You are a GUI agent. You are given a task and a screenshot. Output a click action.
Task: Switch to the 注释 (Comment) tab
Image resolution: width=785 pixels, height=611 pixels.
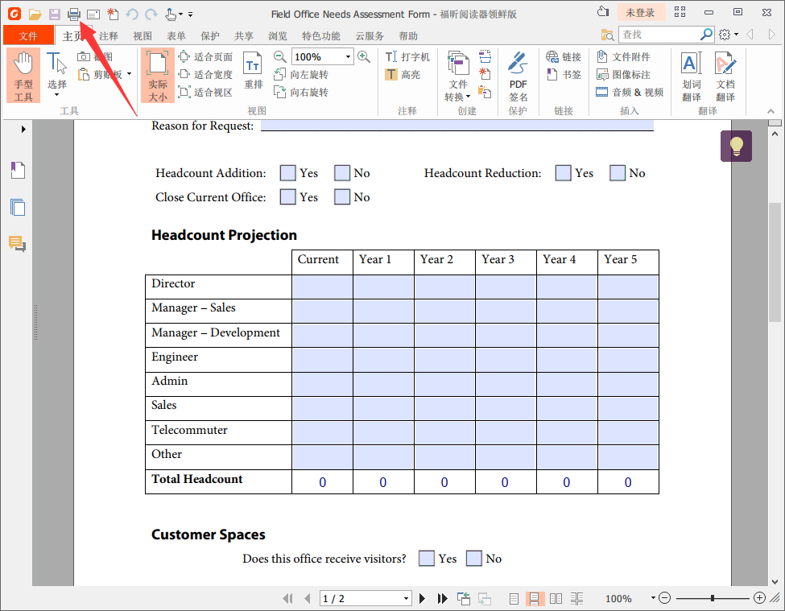pyautogui.click(x=108, y=36)
